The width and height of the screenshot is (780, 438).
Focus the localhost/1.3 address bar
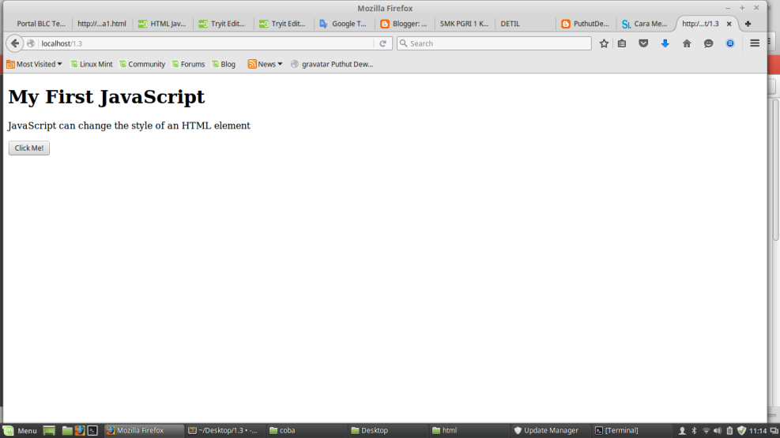coord(205,43)
